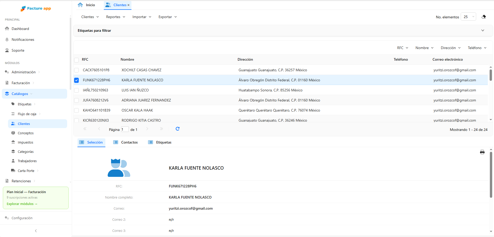Viewport: 494px width, 237px height.
Task: Open the Nombre filter dropdown
Action: 424,48
